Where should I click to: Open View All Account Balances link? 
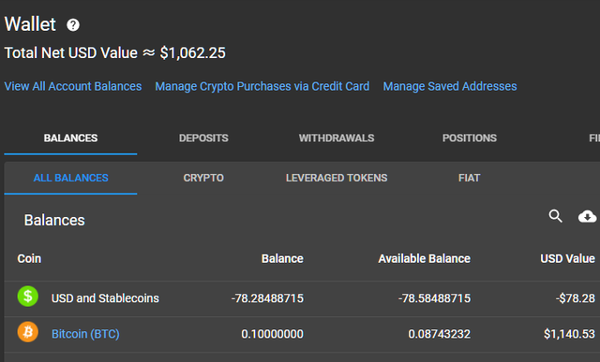pyautogui.click(x=73, y=86)
